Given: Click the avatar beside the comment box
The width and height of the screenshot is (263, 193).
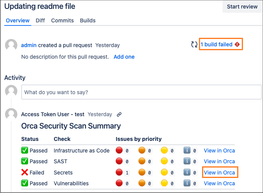Looking at the screenshot, I should coord(11,91).
